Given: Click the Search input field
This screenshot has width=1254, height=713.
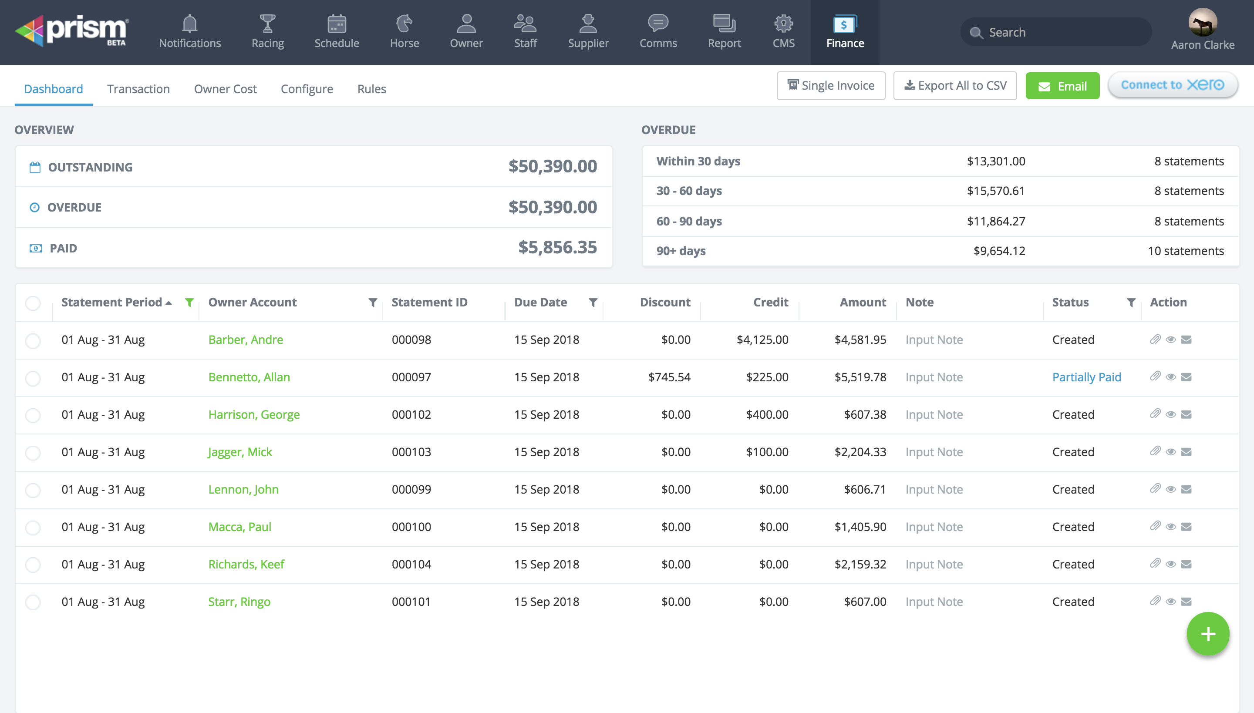Looking at the screenshot, I should (1054, 32).
